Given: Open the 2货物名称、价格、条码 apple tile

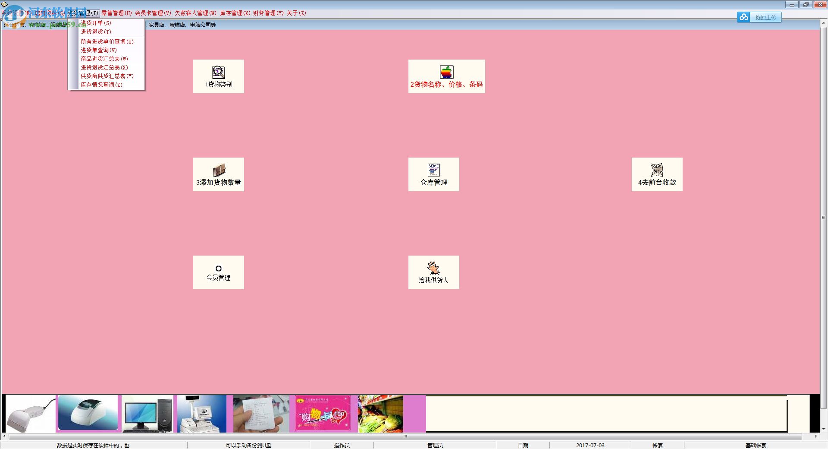Looking at the screenshot, I should pyautogui.click(x=447, y=76).
